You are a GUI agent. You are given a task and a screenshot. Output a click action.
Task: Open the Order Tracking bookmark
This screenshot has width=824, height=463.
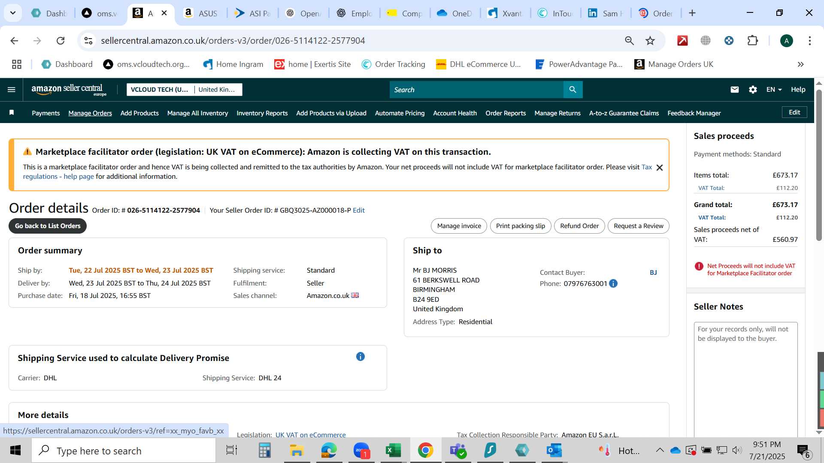click(x=393, y=64)
